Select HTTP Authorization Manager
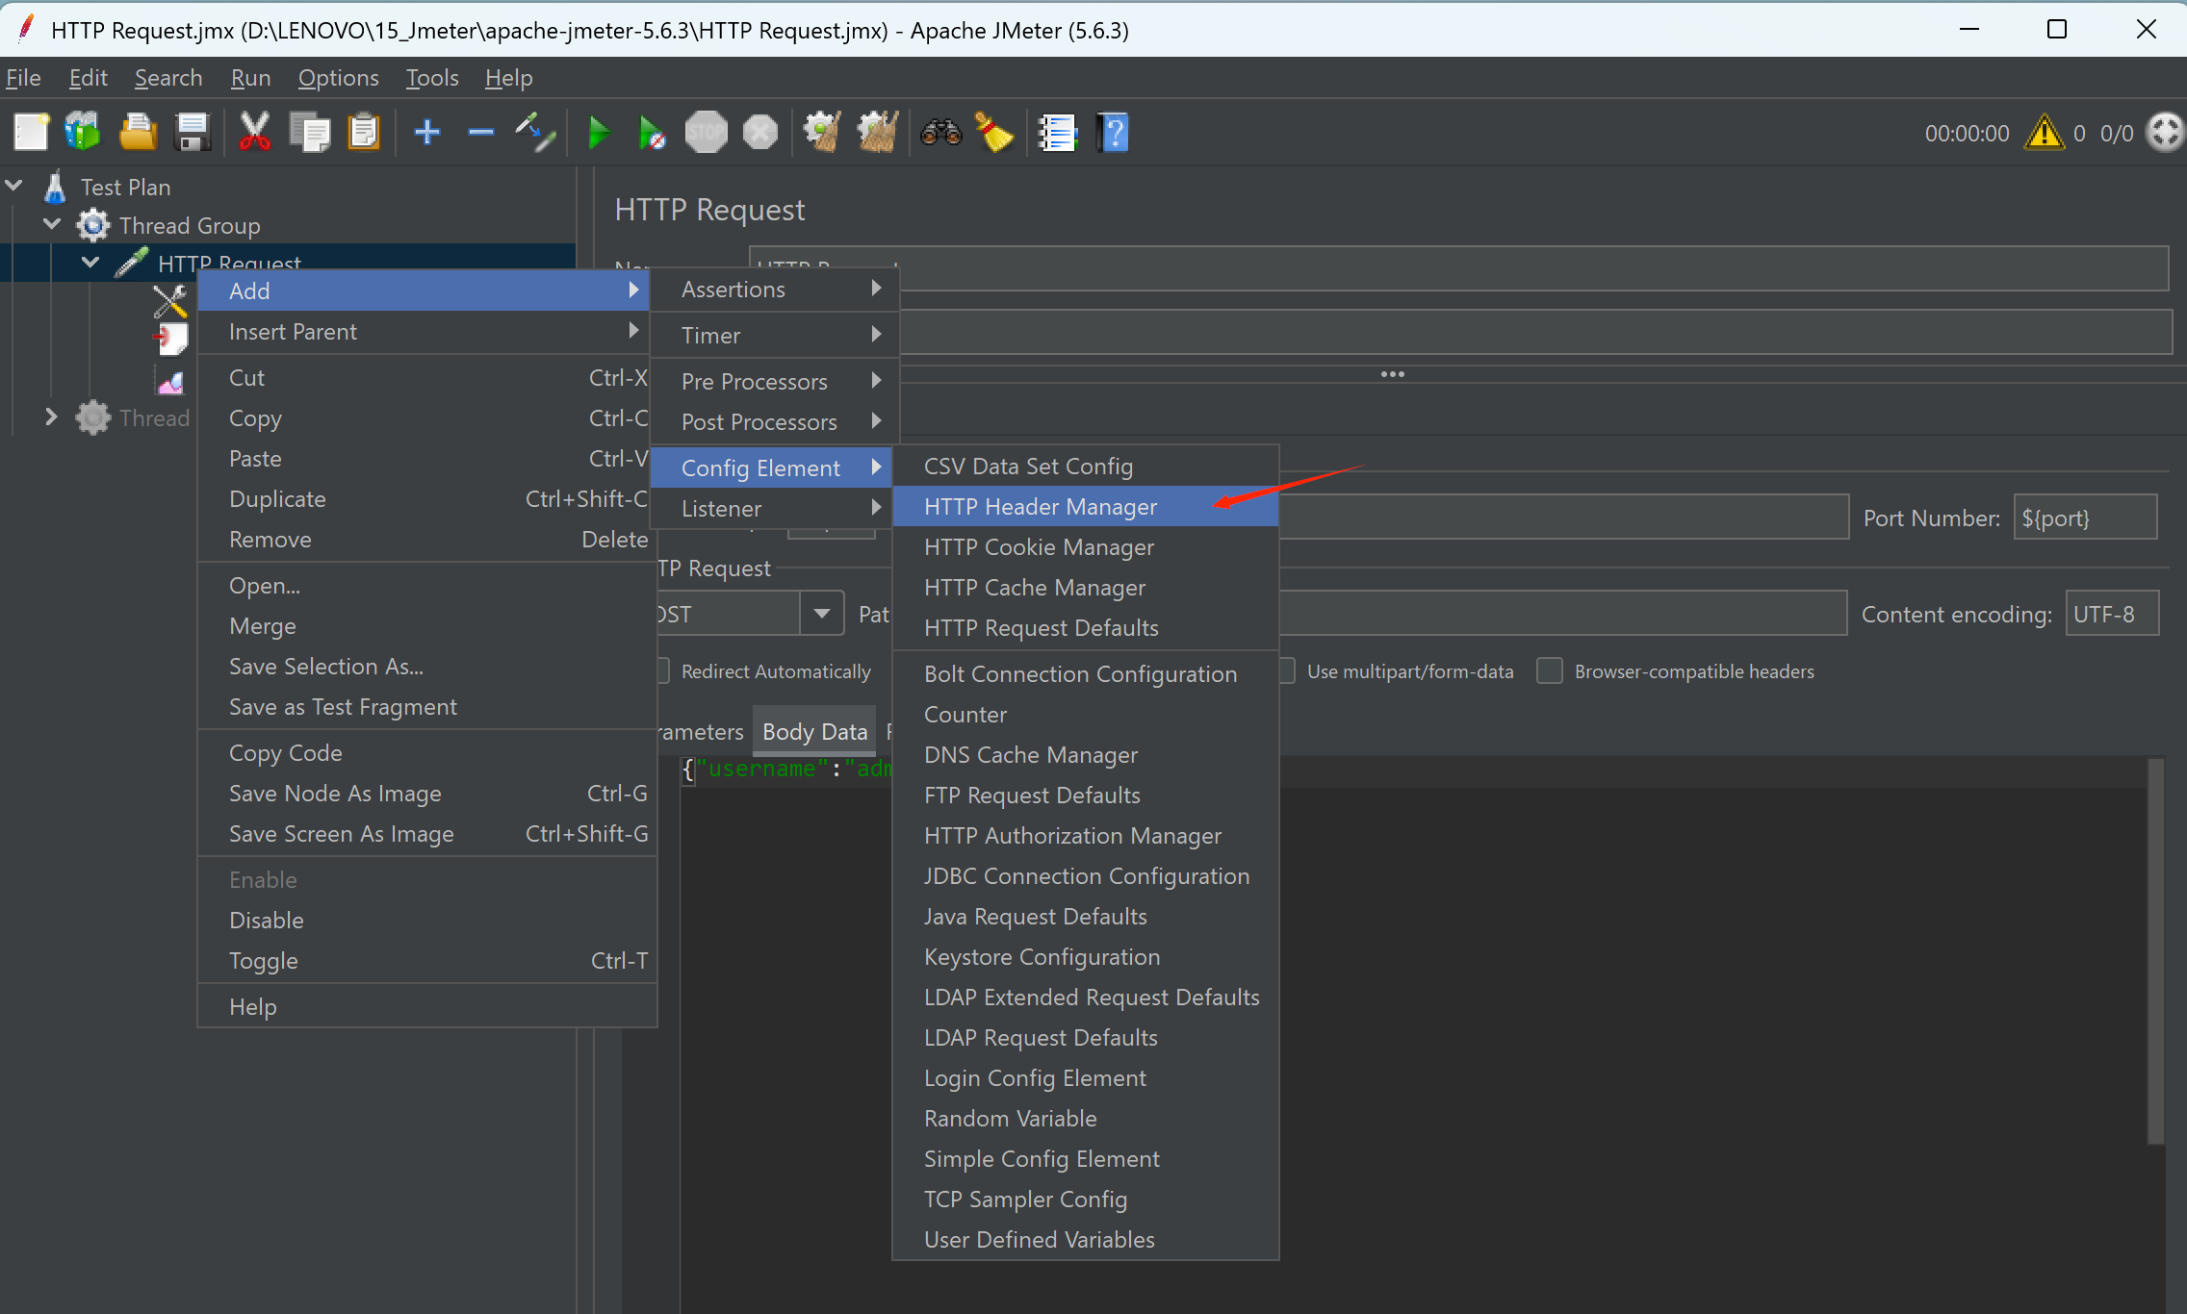The height and width of the screenshot is (1314, 2187). point(1086,836)
